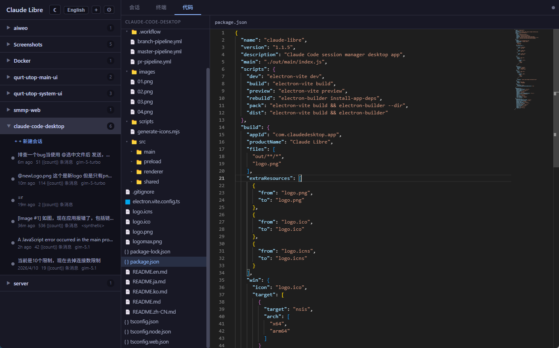
Task: Open settings via the gear icon
Action: tap(109, 10)
